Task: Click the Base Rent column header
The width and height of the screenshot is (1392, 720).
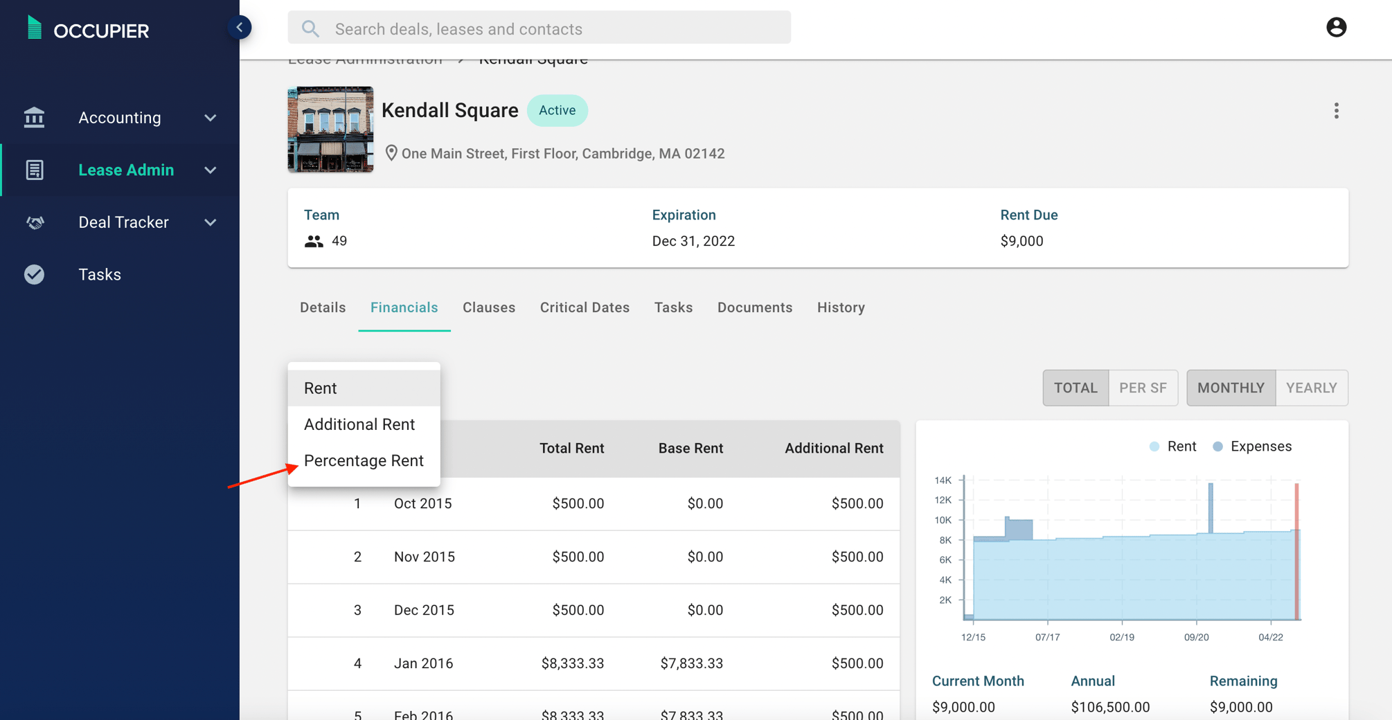Action: tap(690, 449)
